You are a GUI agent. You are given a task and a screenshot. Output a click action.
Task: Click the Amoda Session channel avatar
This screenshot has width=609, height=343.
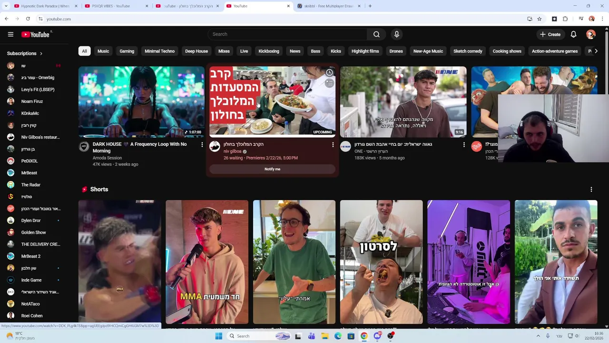click(84, 146)
